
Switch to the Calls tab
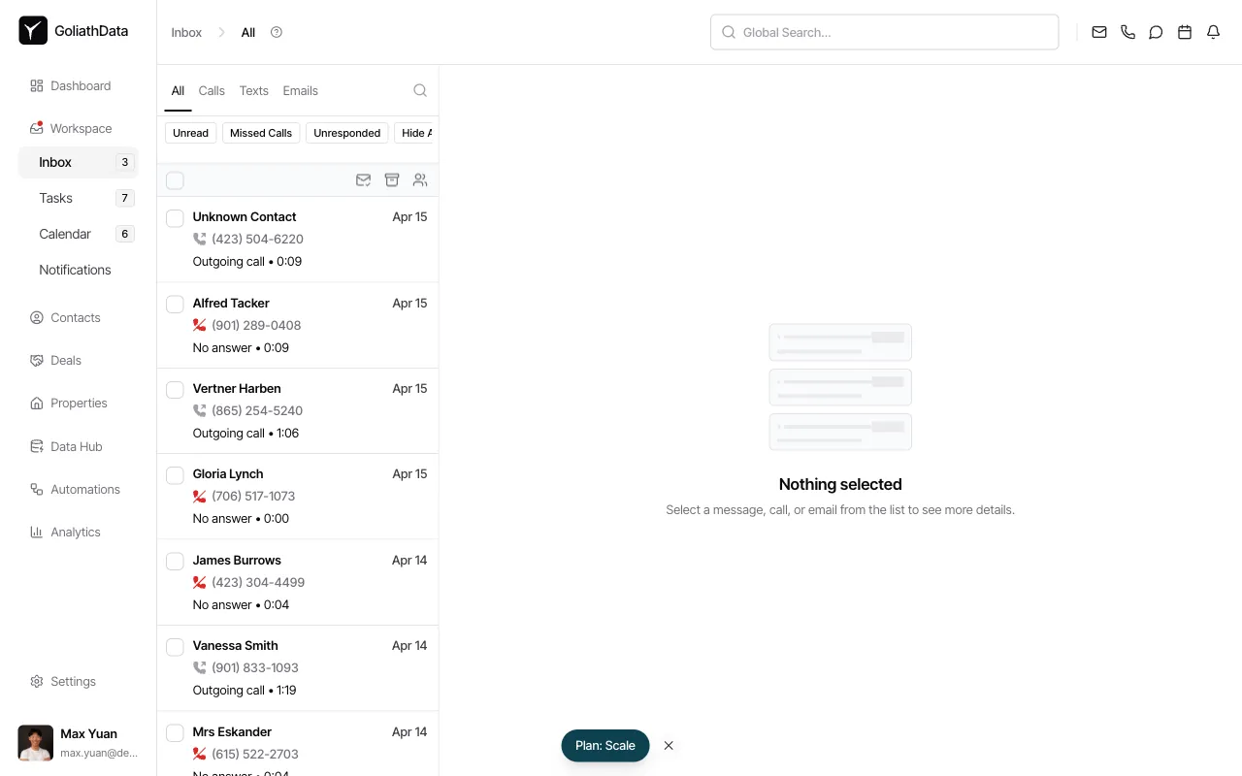212,90
